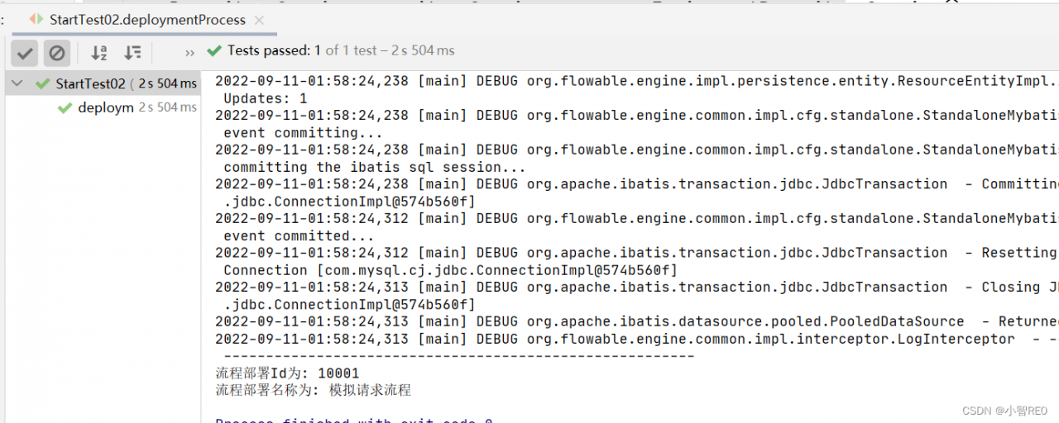Click the 流程部署Id为: 10001 output line
This screenshot has width=1059, height=423.
[x=287, y=373]
